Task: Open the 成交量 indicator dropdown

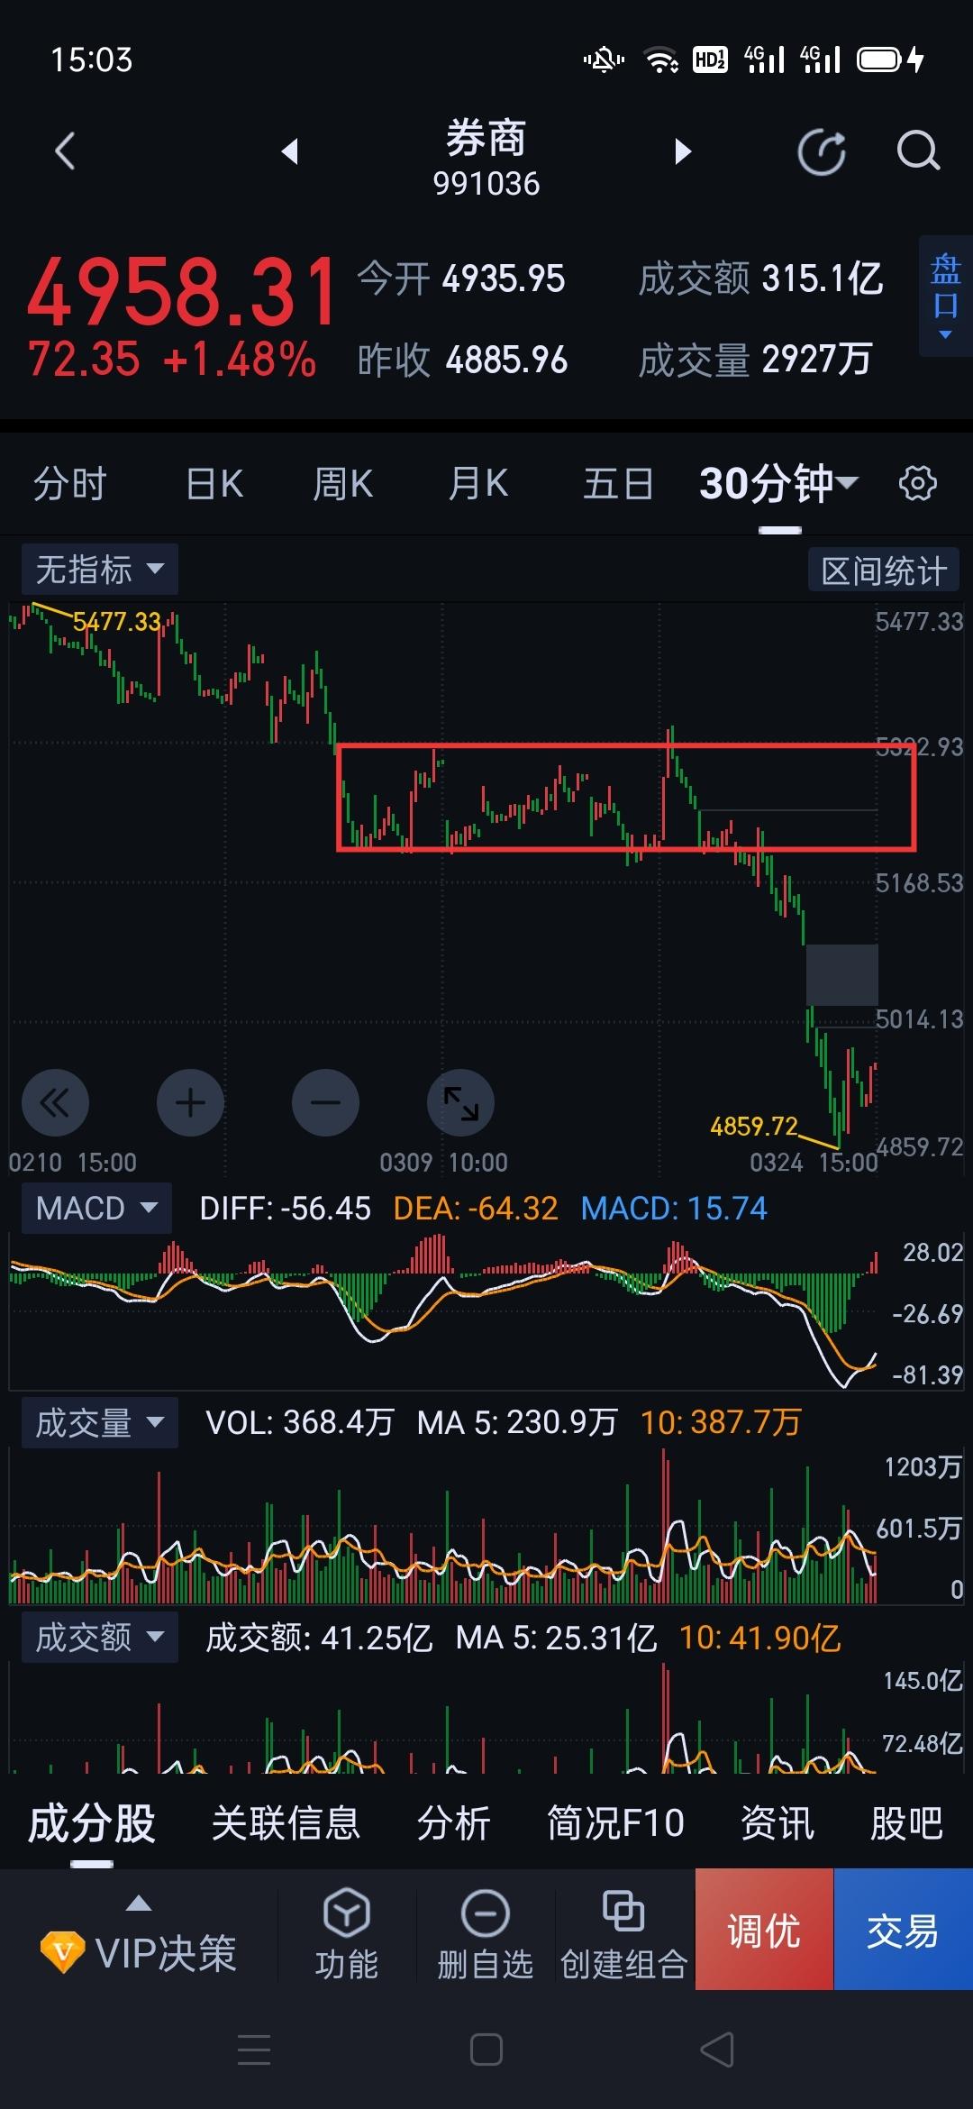Action: click(99, 1422)
